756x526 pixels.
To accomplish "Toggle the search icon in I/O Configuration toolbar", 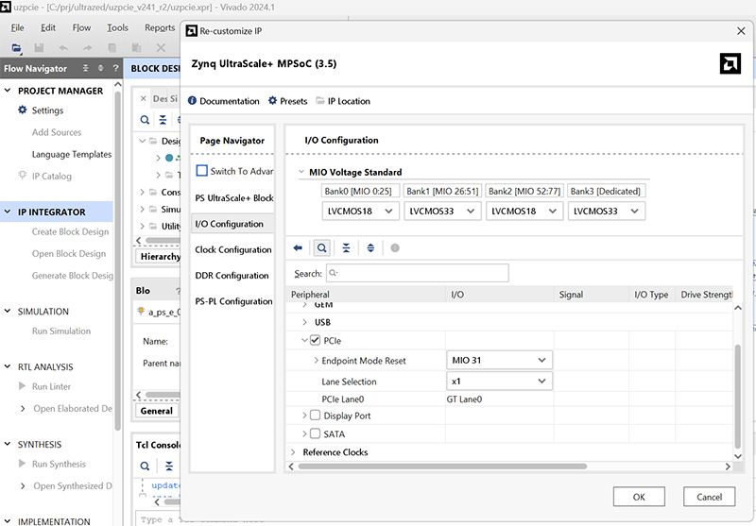I will point(321,247).
